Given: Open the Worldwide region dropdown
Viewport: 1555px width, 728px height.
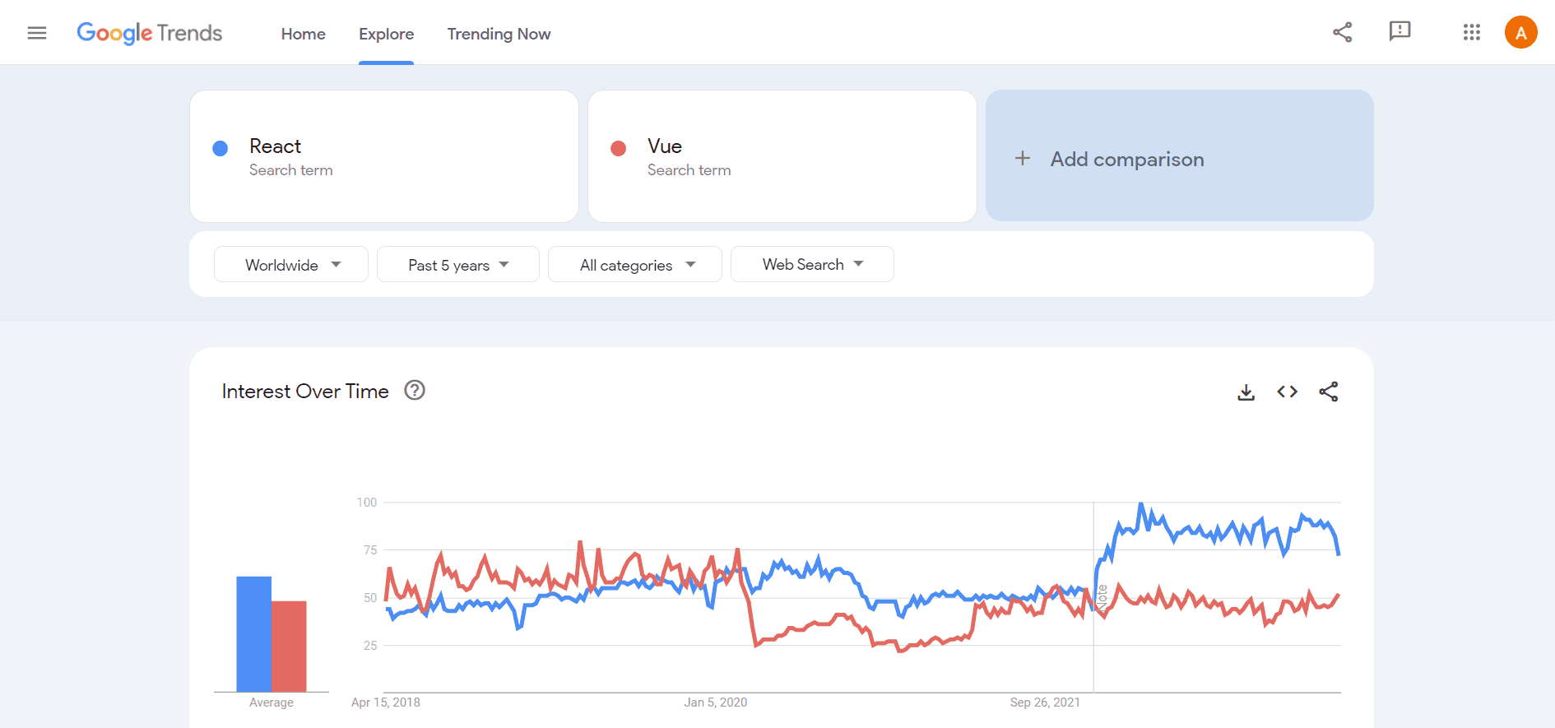Looking at the screenshot, I should (x=290, y=264).
